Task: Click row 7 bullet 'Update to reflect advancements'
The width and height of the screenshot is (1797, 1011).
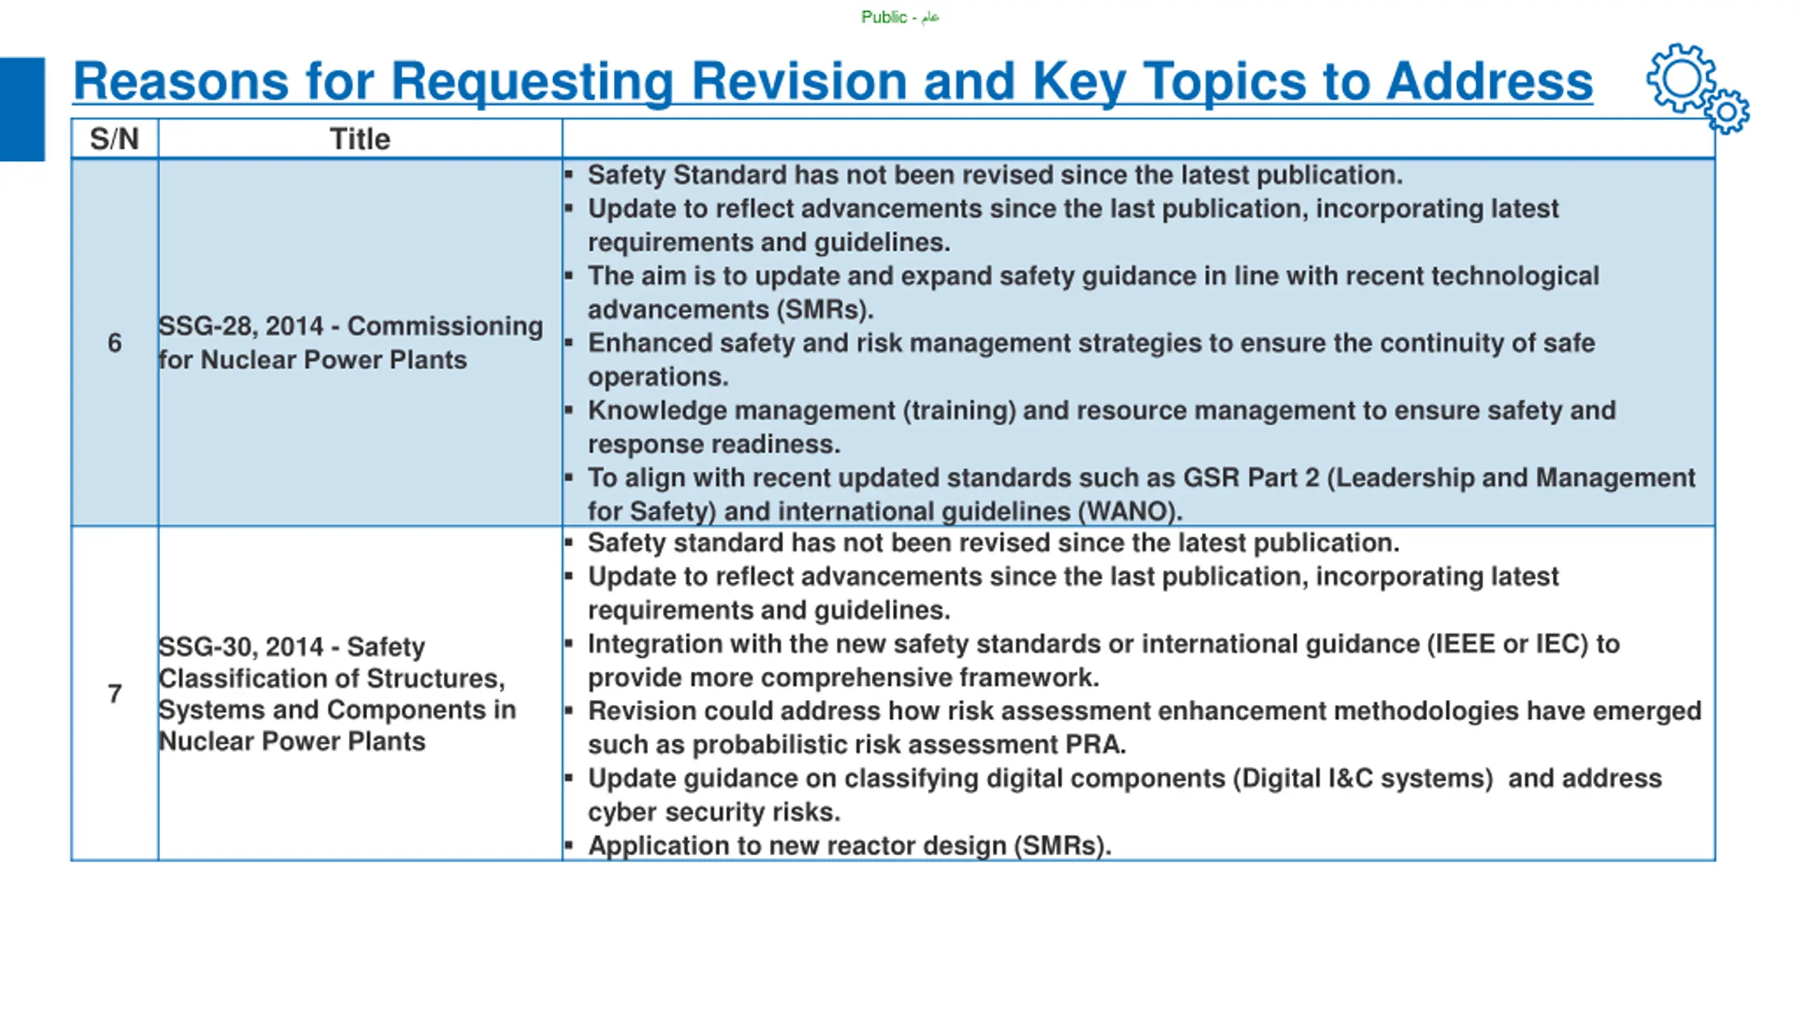Action: coord(1073,593)
